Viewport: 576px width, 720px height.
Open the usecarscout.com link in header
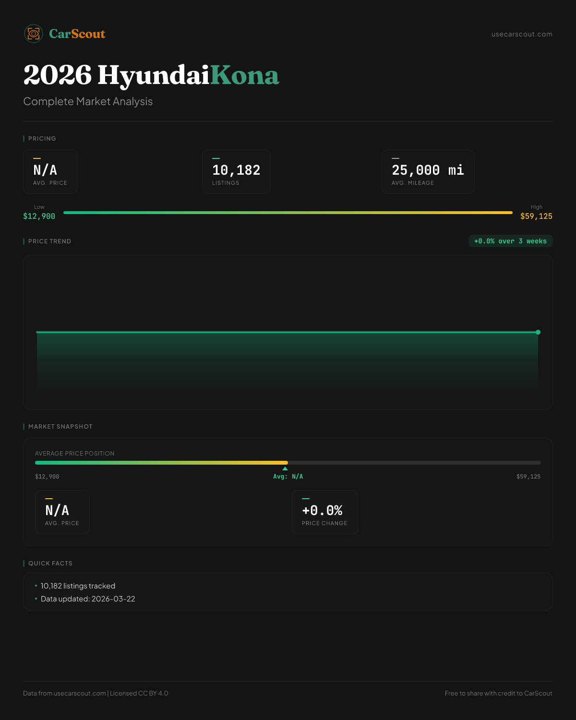pos(522,34)
